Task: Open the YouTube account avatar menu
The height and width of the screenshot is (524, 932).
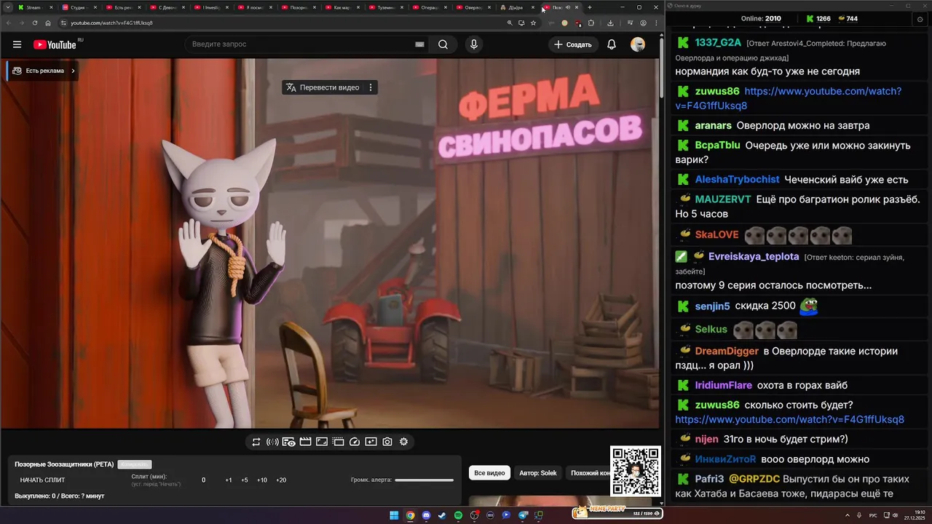Action: point(638,44)
